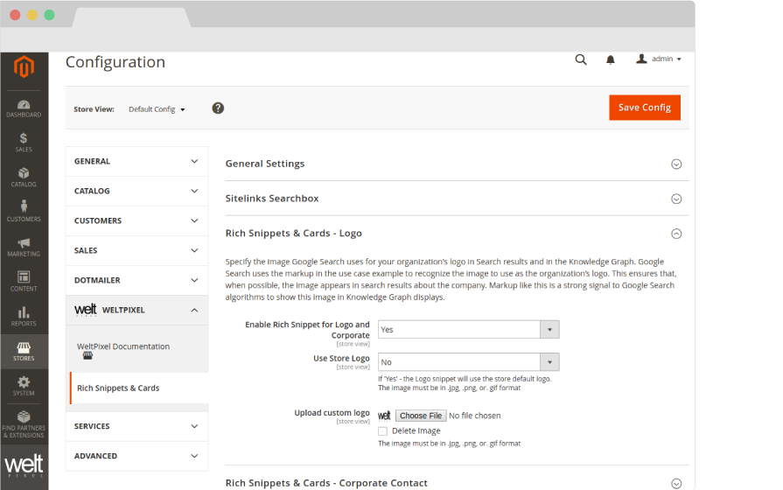783x490 pixels.
Task: Click the search magnifier icon
Action: click(x=581, y=59)
